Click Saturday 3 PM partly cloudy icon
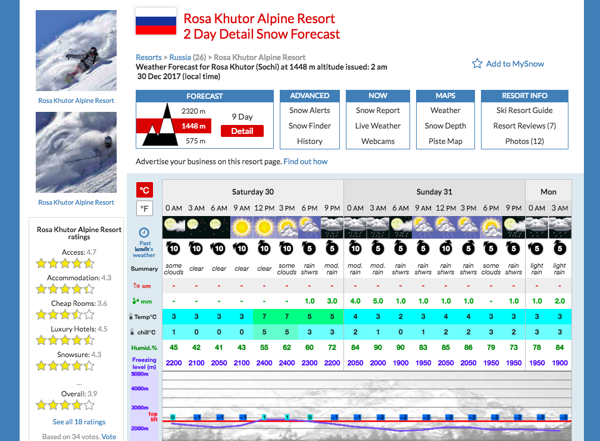600x441 pixels. click(x=287, y=227)
